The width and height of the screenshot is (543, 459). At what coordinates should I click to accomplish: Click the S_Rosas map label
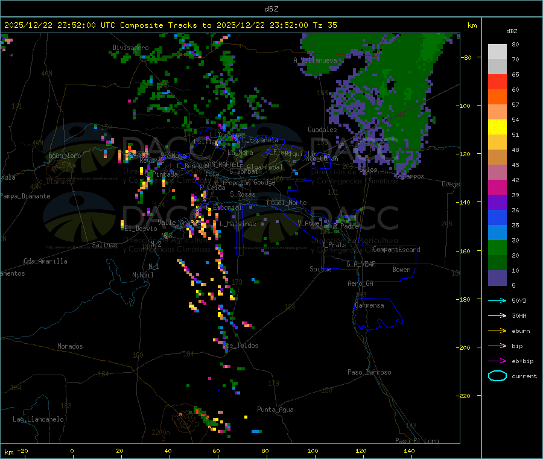243,194
